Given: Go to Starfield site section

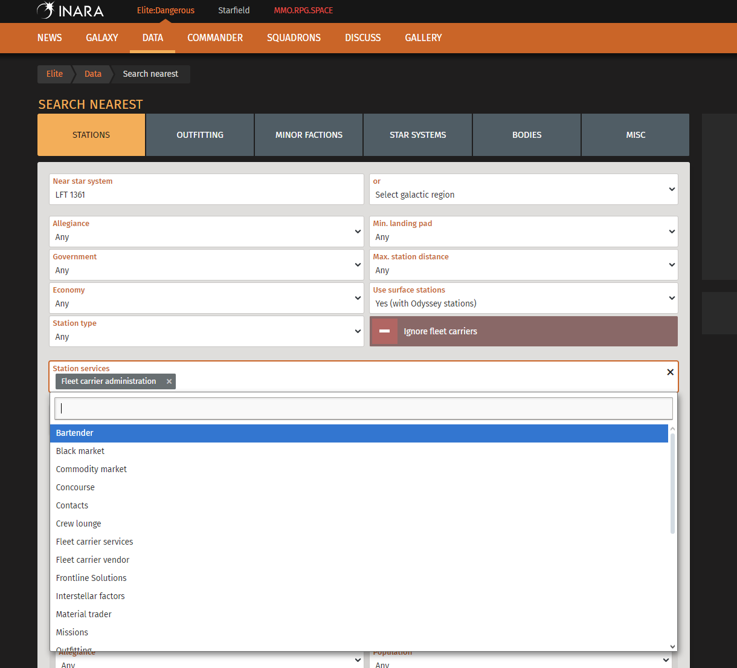Looking at the screenshot, I should click(x=234, y=10).
